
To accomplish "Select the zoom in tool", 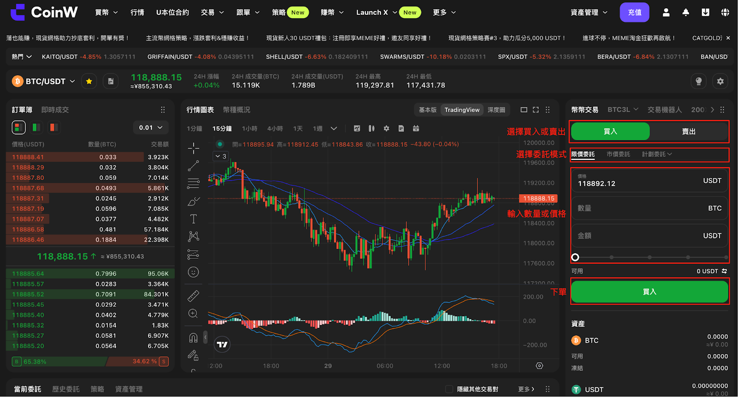I will click(194, 314).
